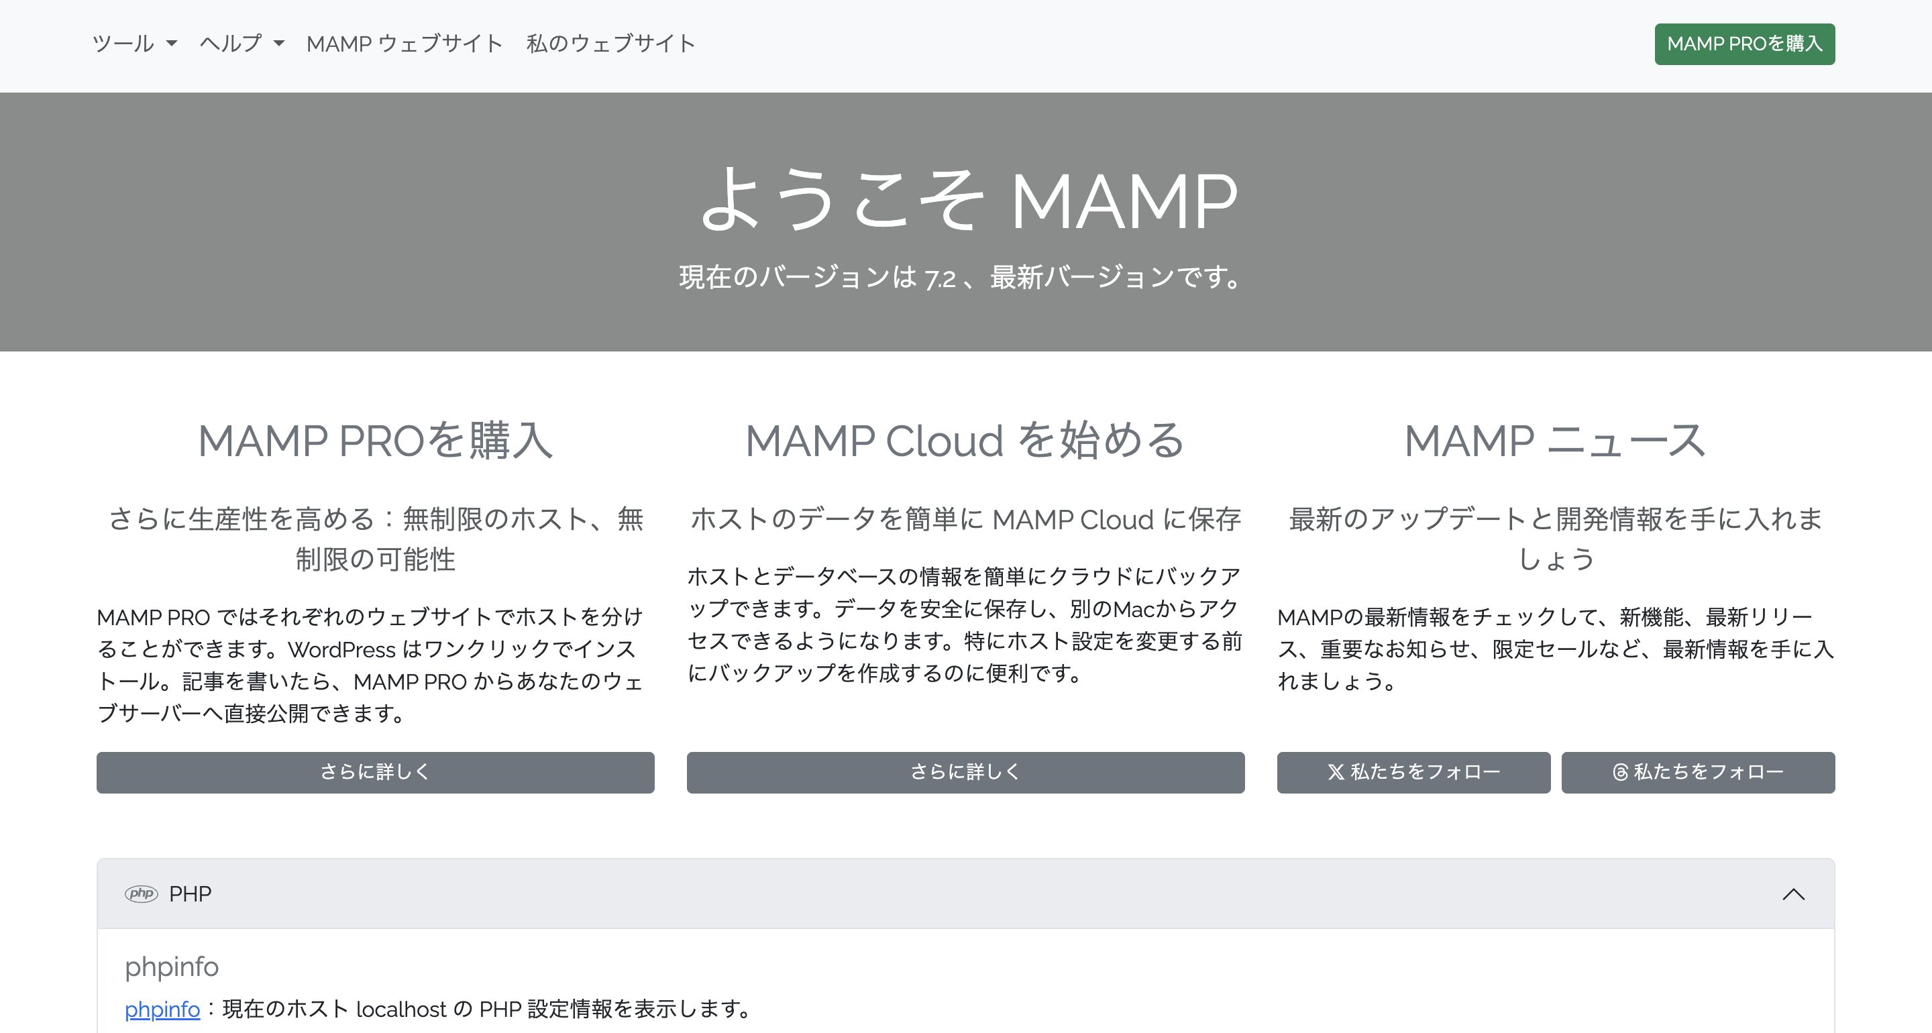1932x1033 pixels.
Task: Click the php logo icon in panel header
Action: (141, 893)
